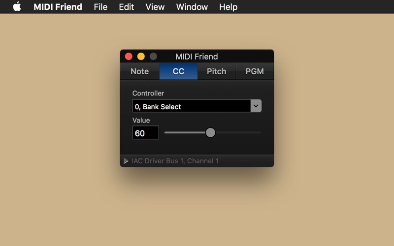Viewport: 394px width, 246px height.
Task: Open the File menu
Action: pyautogui.click(x=100, y=7)
